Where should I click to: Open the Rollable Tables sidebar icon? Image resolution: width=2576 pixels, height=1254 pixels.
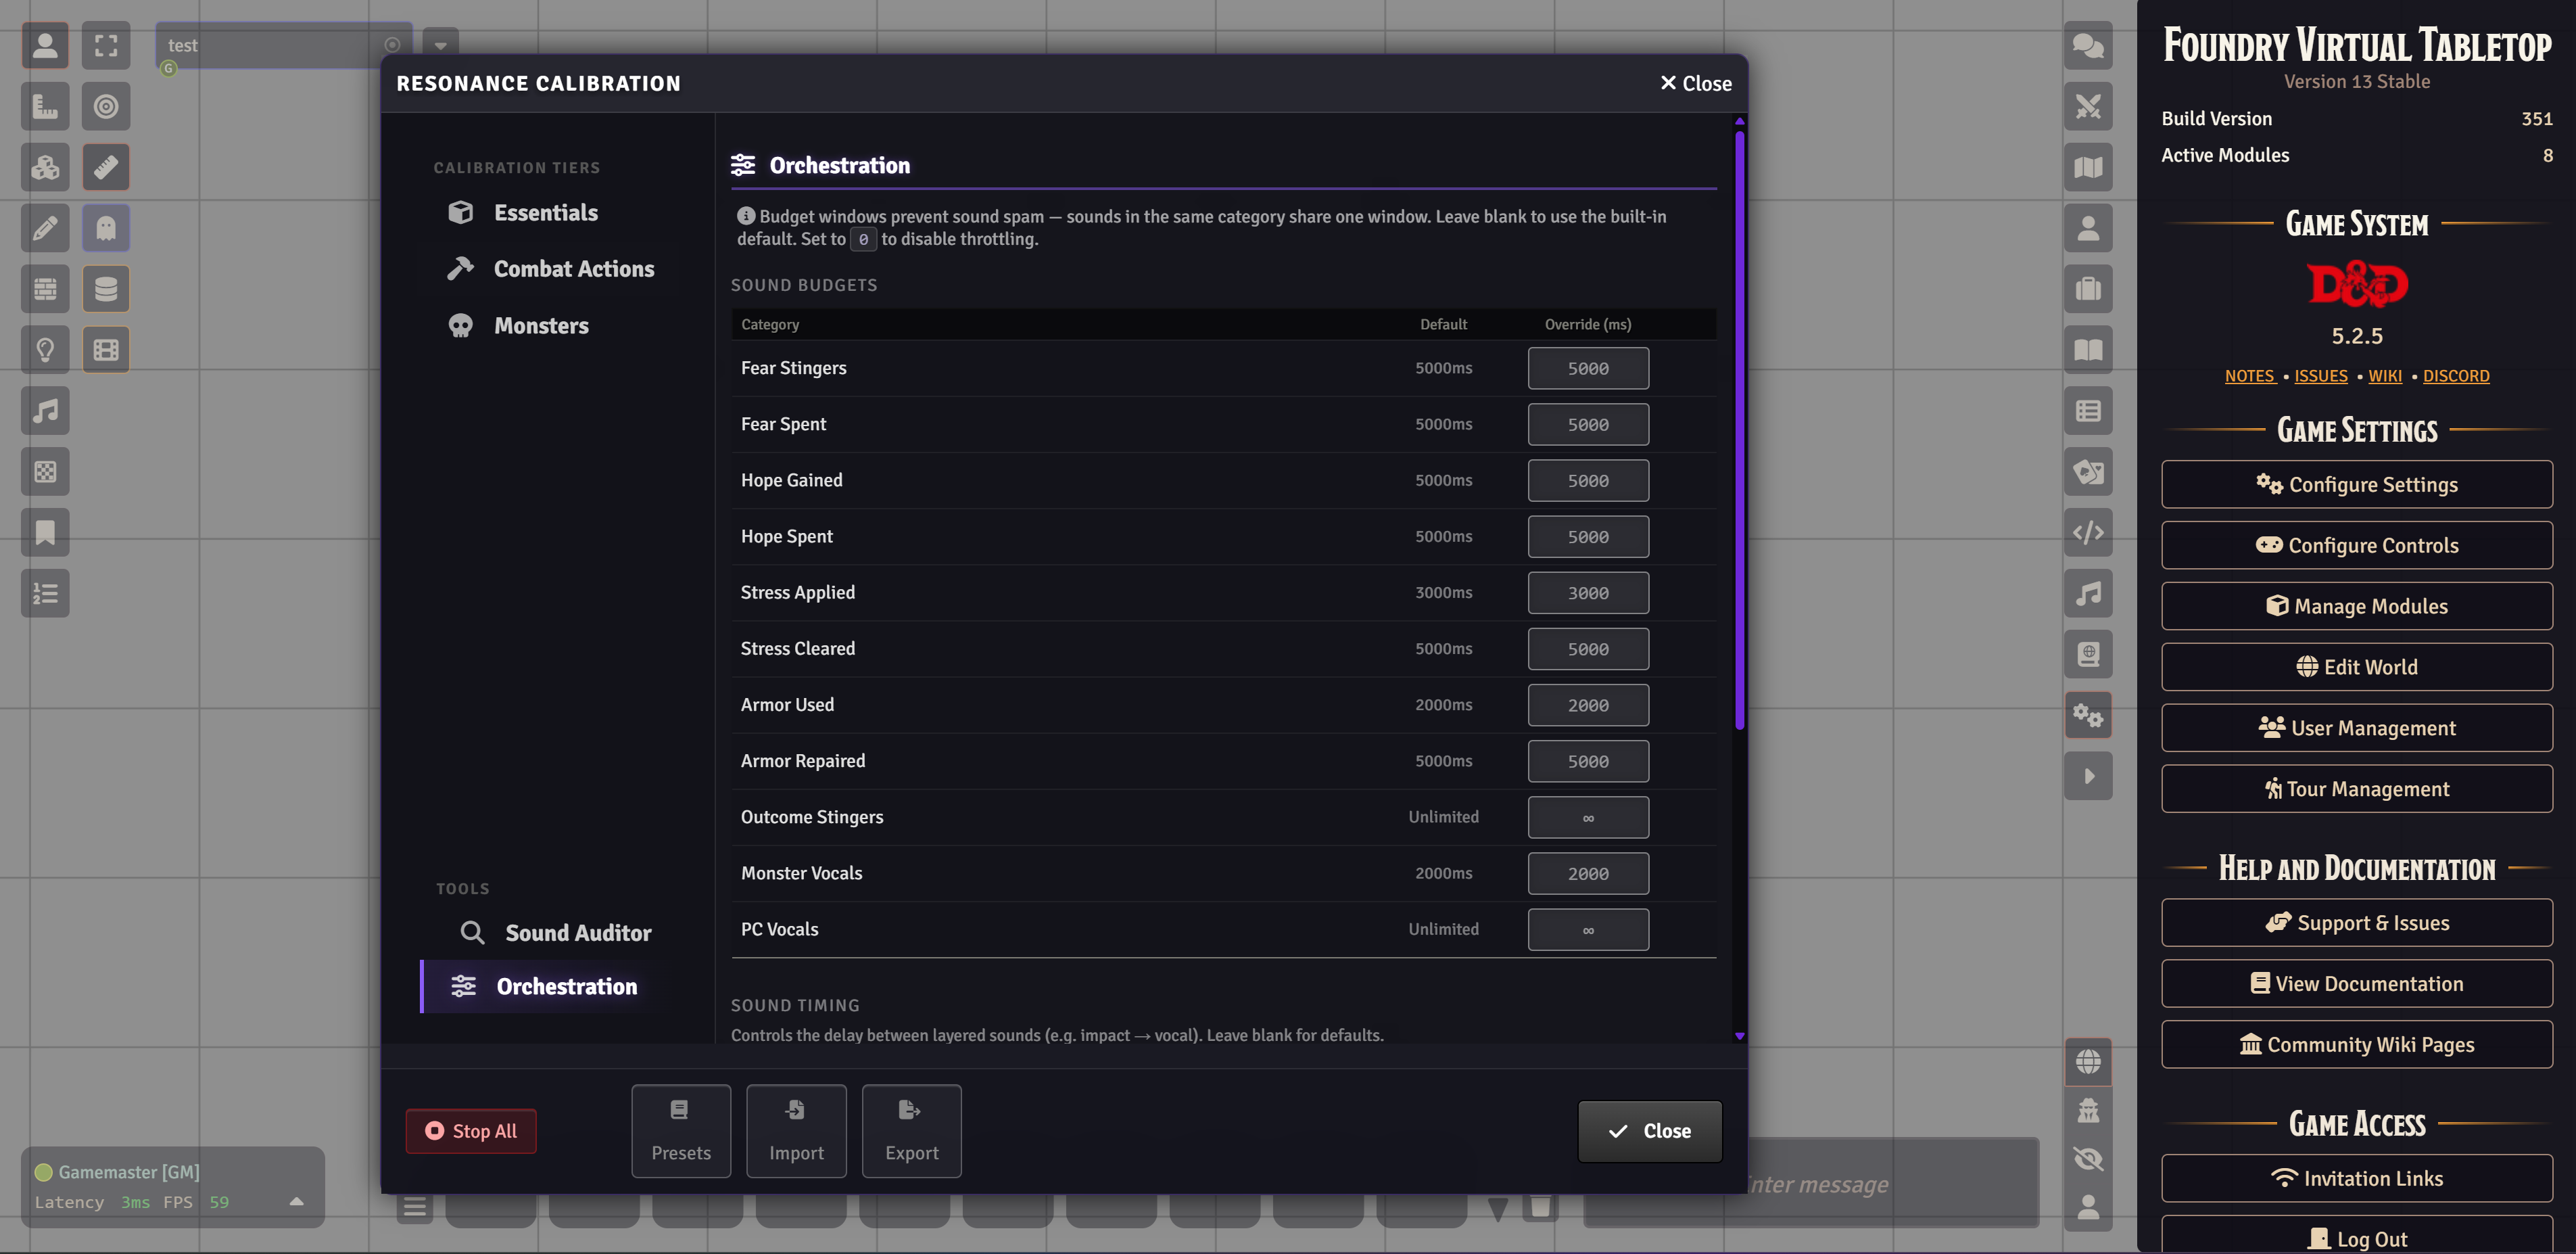(x=2088, y=411)
